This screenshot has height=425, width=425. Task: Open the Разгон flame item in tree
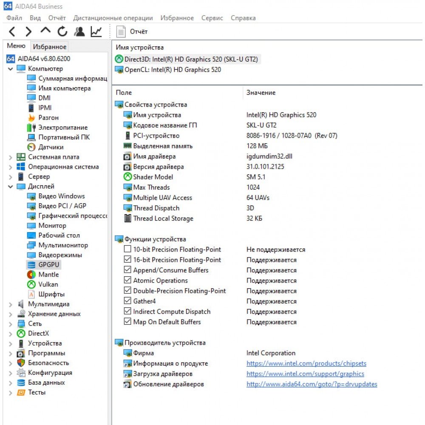tap(43, 118)
